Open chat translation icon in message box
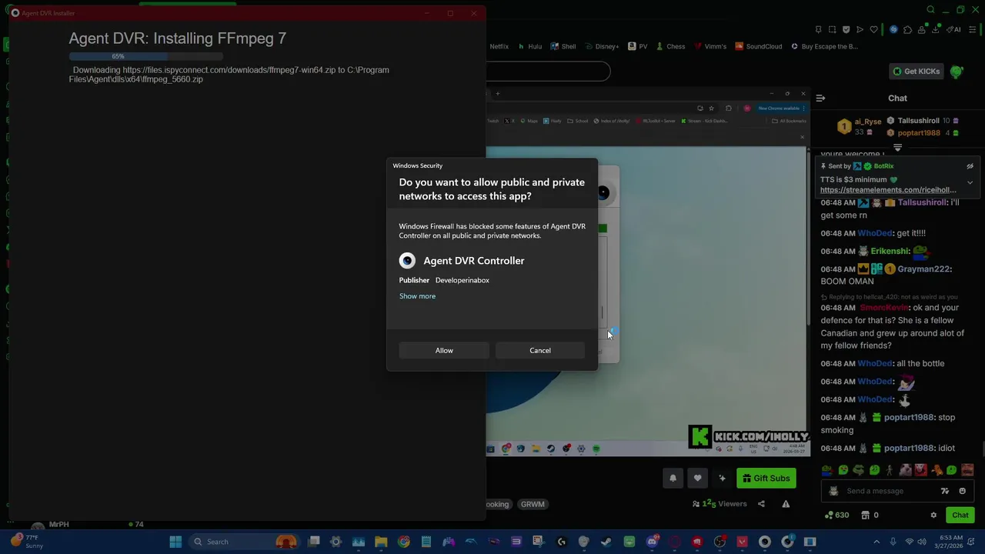985x554 pixels. point(944,491)
